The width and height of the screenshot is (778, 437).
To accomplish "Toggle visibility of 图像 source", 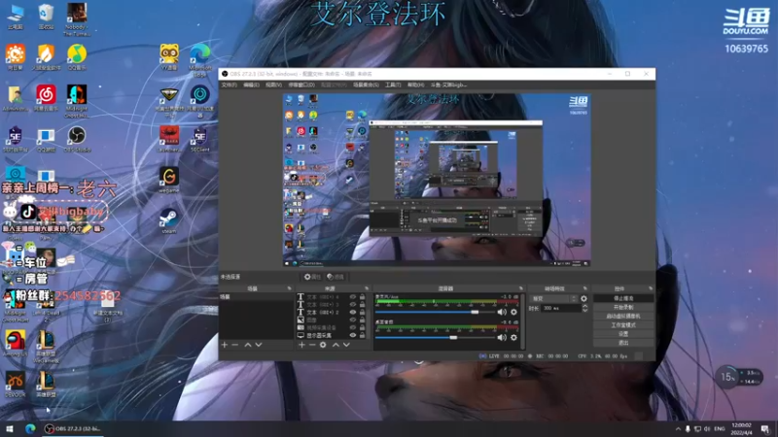I will pos(353,319).
